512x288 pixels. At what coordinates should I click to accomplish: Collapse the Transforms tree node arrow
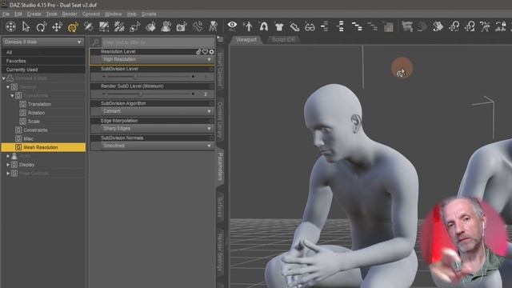click(12, 96)
